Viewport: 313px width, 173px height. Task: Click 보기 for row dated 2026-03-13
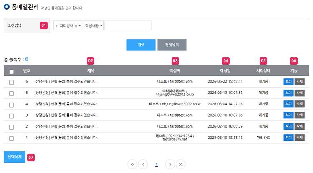coord(288,93)
